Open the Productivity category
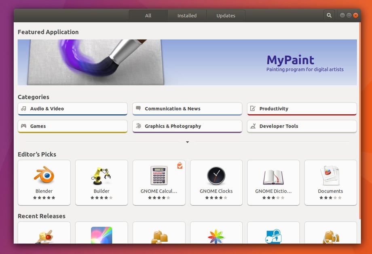The image size is (372, 254). click(302, 109)
